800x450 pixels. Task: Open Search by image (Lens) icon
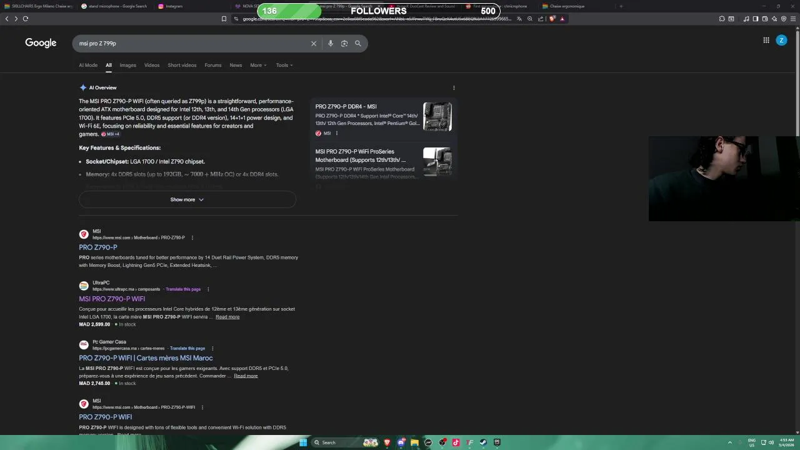point(344,44)
